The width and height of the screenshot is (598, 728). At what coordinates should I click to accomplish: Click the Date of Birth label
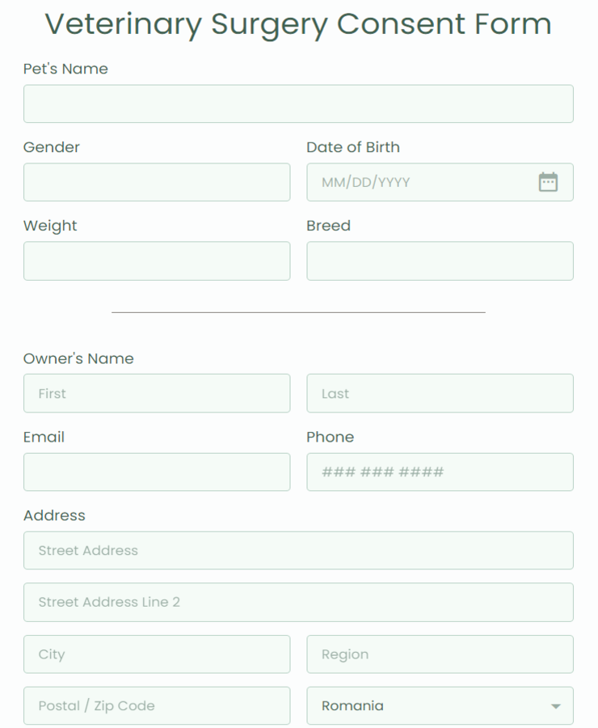coord(353,147)
